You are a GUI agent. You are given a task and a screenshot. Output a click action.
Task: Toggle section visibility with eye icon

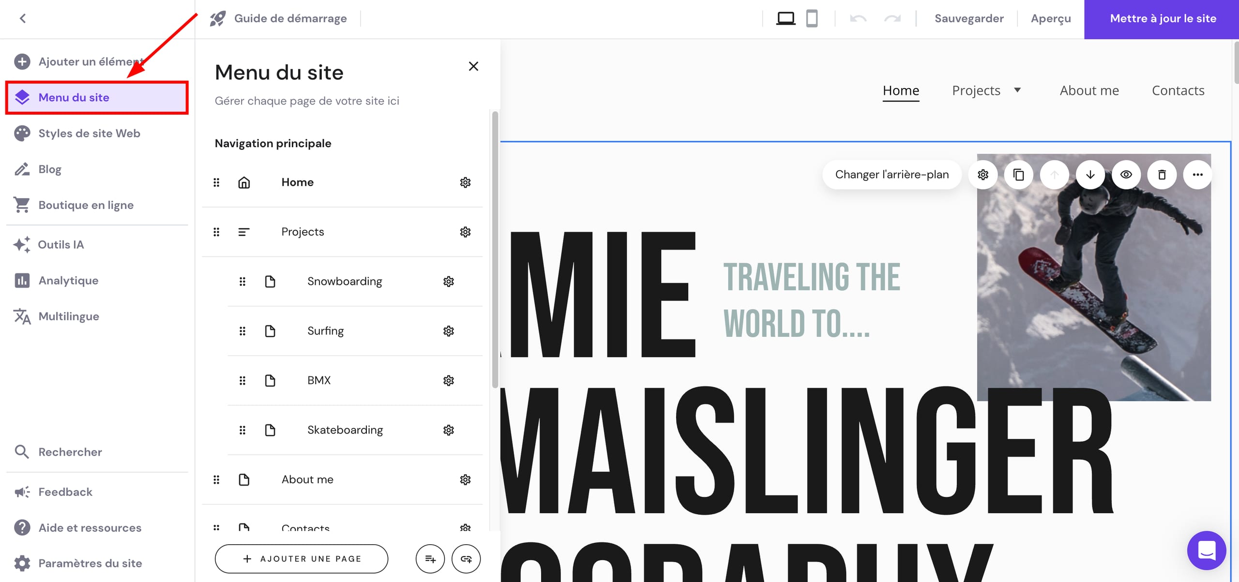pyautogui.click(x=1126, y=175)
